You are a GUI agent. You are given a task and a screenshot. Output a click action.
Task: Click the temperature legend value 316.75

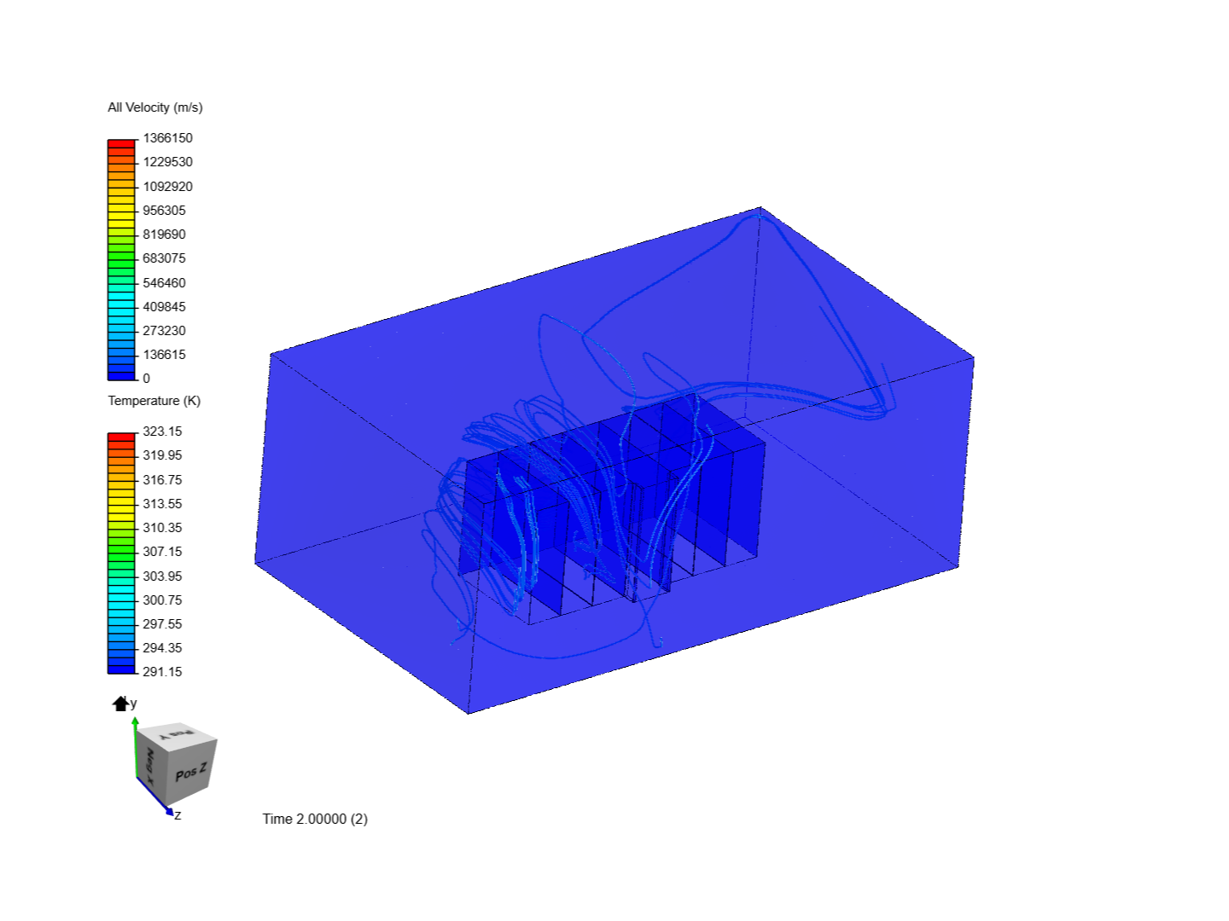pos(162,480)
